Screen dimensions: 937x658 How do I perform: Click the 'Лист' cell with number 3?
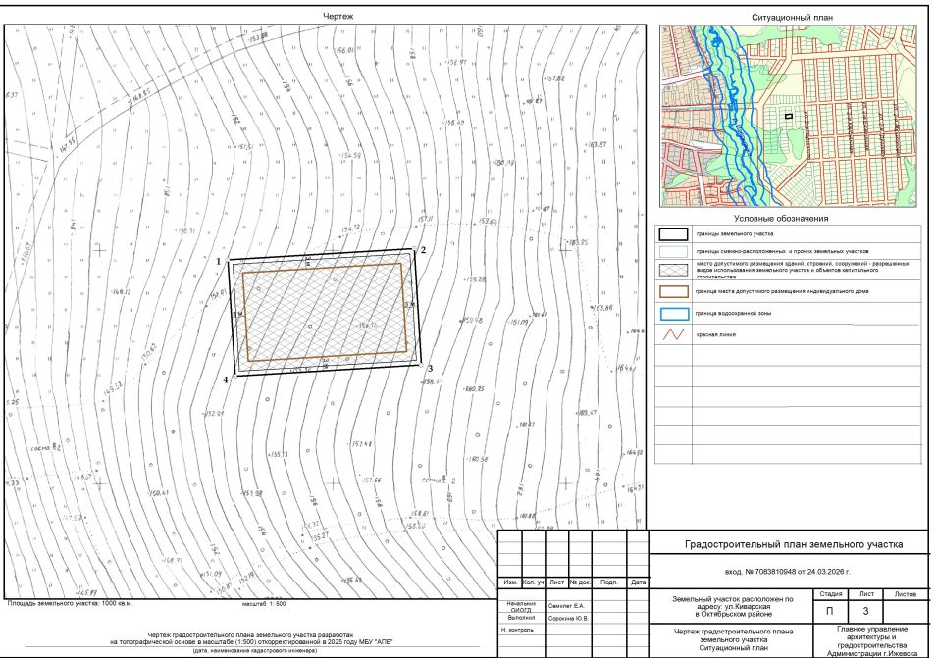tap(865, 612)
